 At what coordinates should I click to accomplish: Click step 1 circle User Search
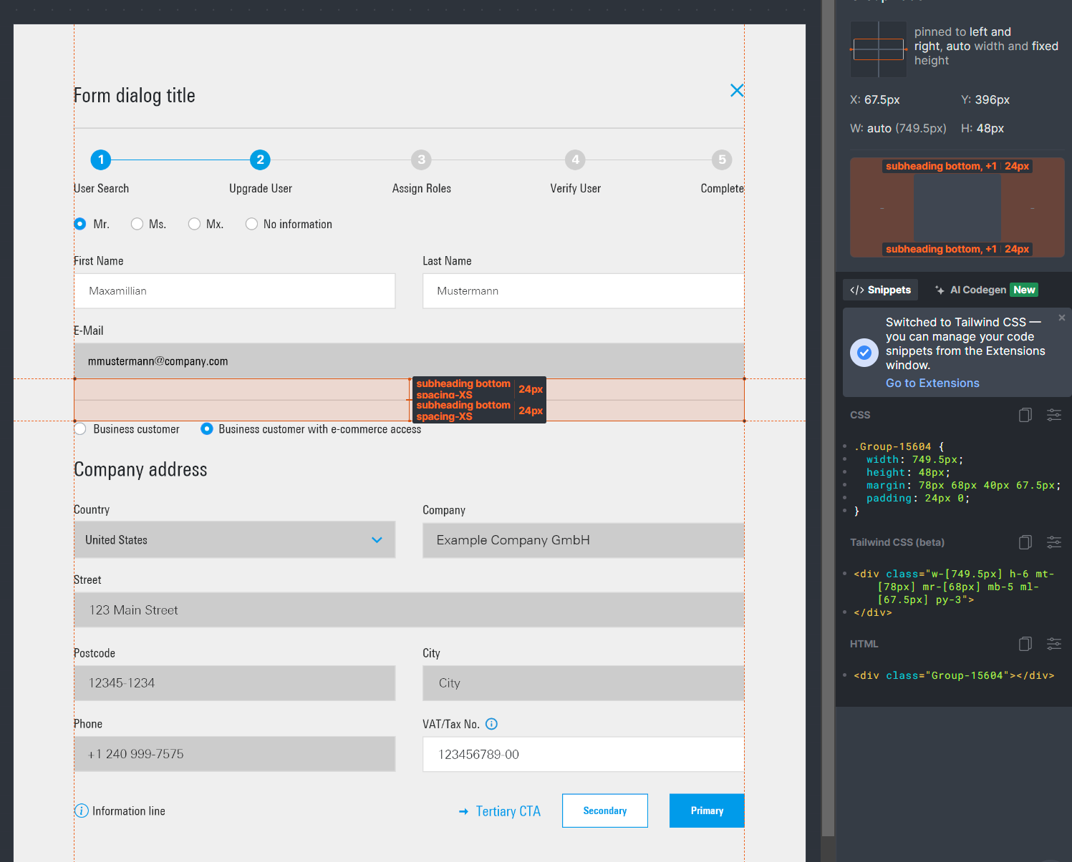101,160
